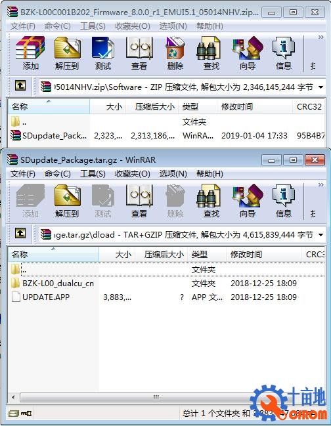Sort by Size (大小) column in top window
This screenshot has height=426, width=331.
(x=108, y=107)
